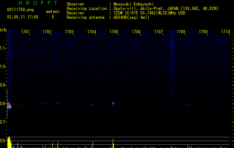Click the vertical noise band before 1708
This screenshot has width=234, height=148.
click(172, 80)
